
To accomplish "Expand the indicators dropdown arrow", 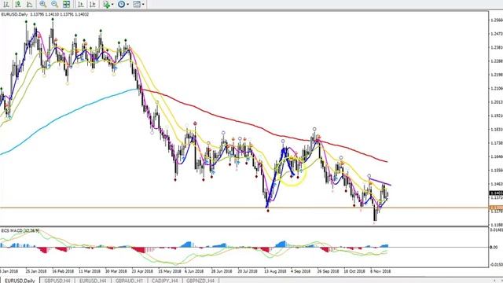I will pyautogui.click(x=112, y=5).
